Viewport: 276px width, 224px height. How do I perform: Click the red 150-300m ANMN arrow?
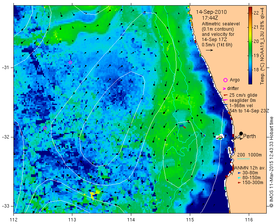pyautogui.click(x=239, y=183)
